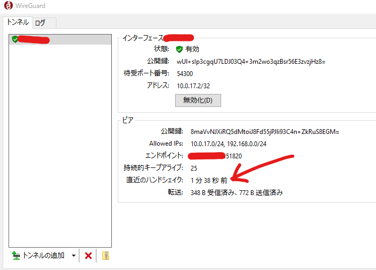Click the エンドポイント label
The image size is (376, 270).
point(164,156)
